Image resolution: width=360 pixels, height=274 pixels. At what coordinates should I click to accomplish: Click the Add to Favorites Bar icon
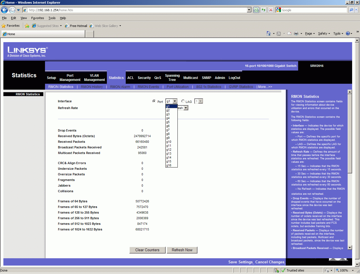coord(27,26)
